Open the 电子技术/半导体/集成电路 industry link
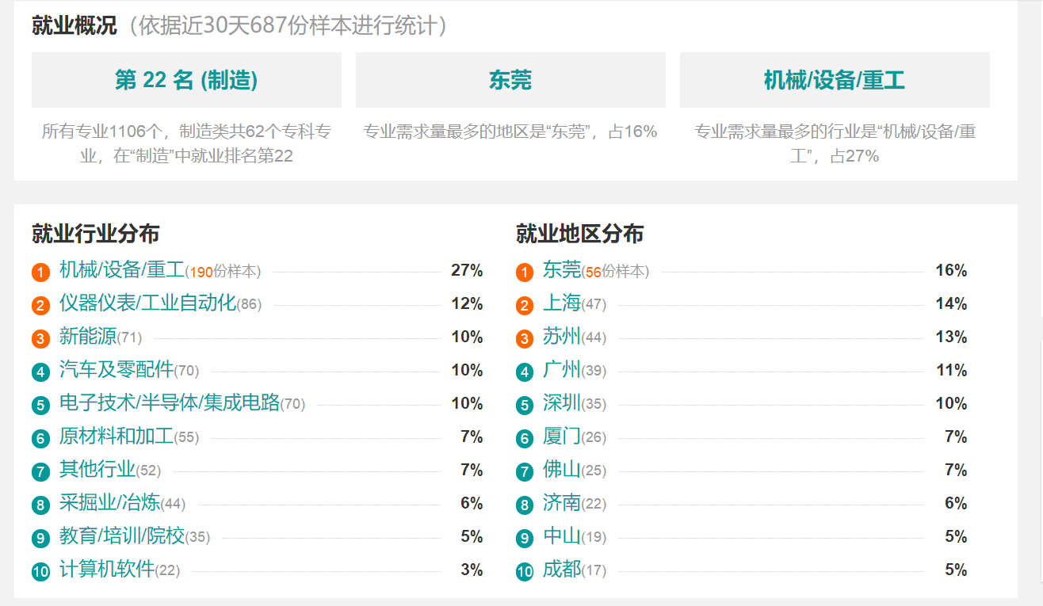 pyautogui.click(x=170, y=403)
